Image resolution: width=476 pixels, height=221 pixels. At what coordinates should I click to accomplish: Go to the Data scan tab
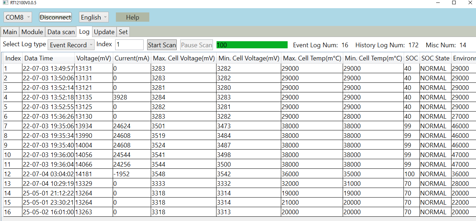pos(61,32)
